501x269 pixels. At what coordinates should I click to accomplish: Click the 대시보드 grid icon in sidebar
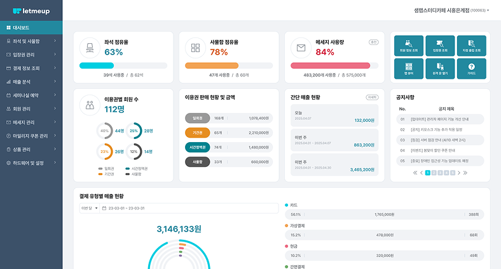tap(9, 28)
